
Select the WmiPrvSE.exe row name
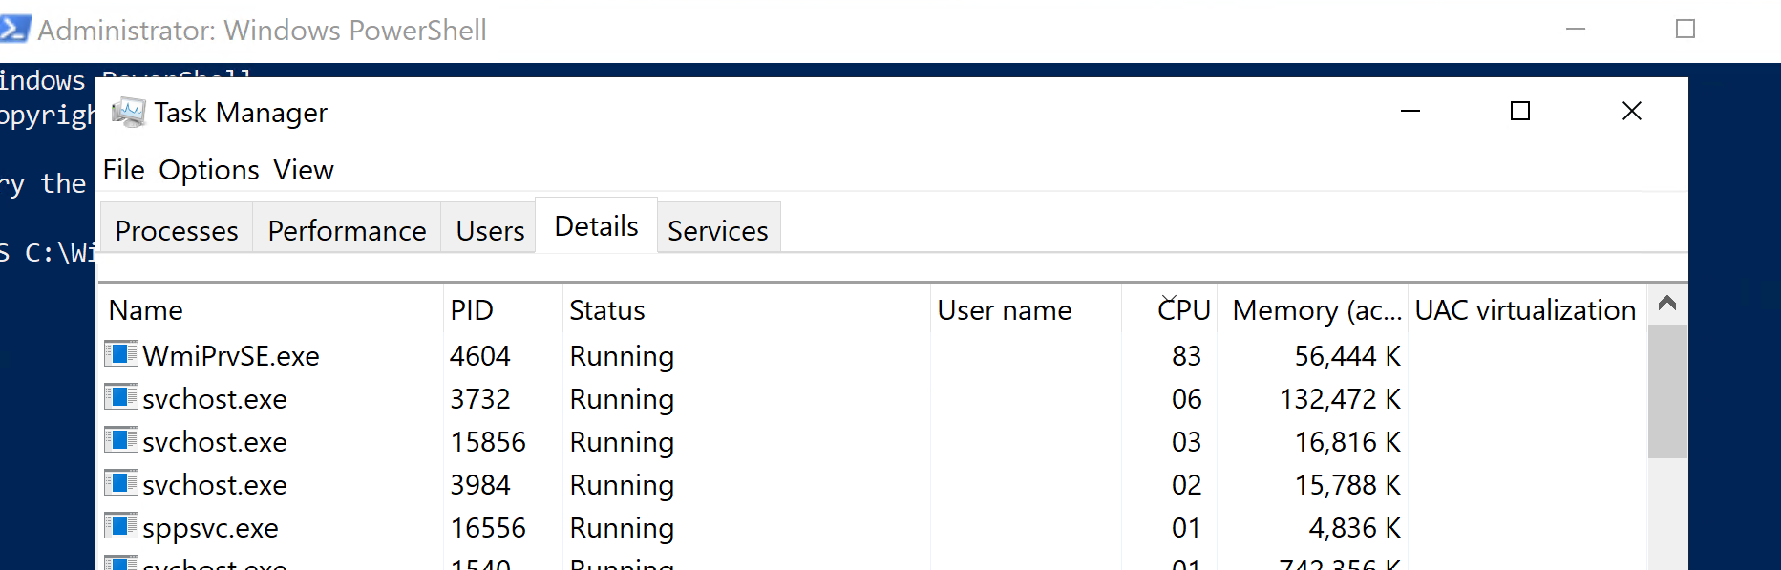(231, 356)
